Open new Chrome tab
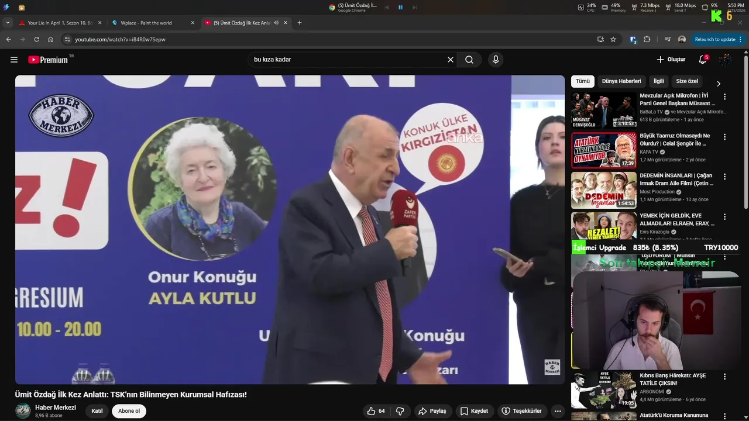The height and width of the screenshot is (421, 749). click(x=300, y=23)
